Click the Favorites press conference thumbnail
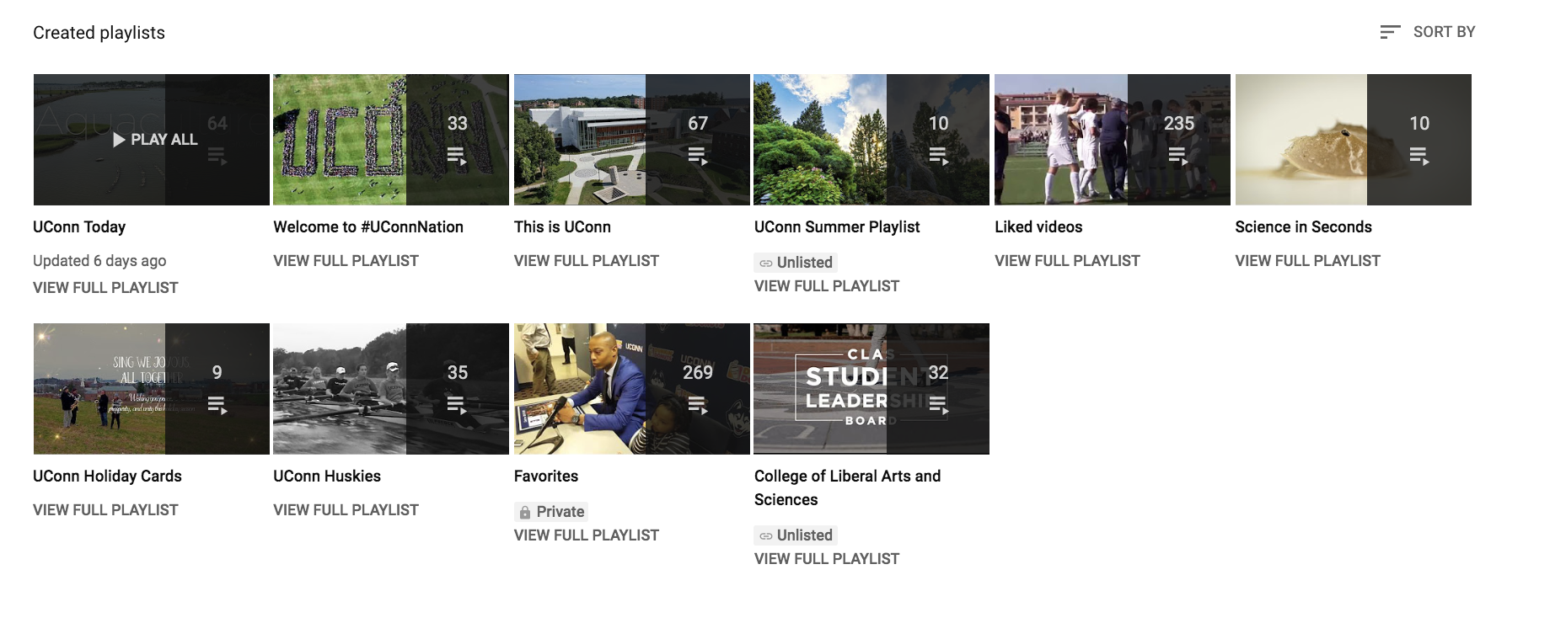 [x=632, y=389]
